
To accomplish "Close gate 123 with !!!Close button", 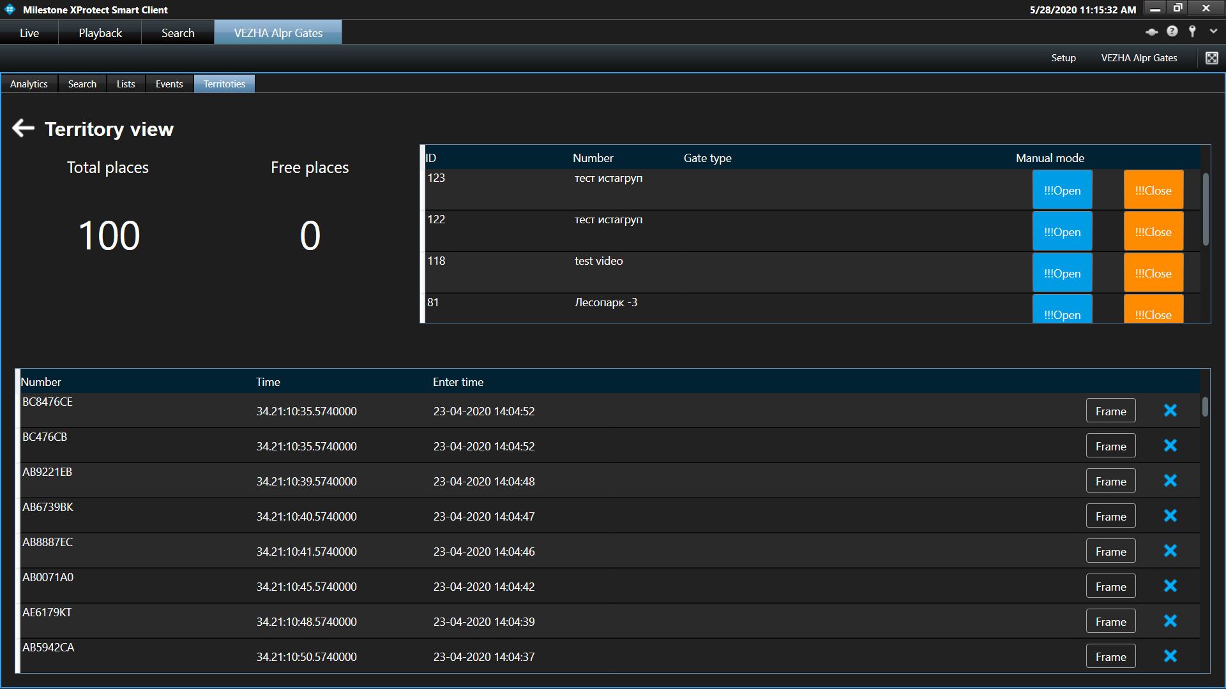I will point(1153,190).
